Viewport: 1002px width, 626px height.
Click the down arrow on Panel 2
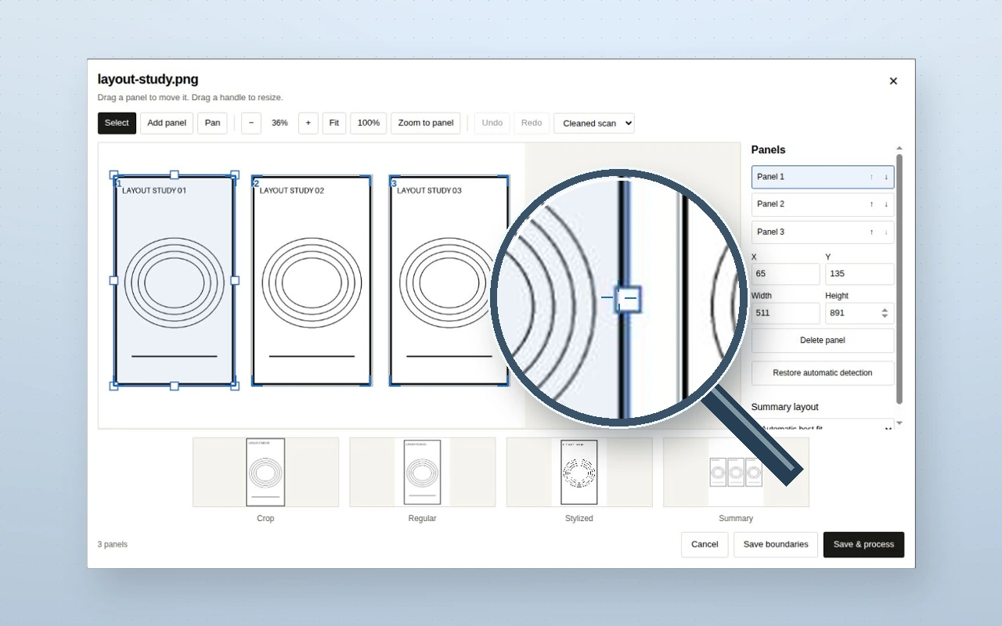coord(886,204)
